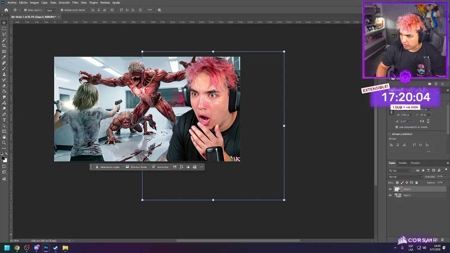Viewport: 450px width, 253px height.
Task: Flip horizontally in Properties panel
Action: click(422, 121)
